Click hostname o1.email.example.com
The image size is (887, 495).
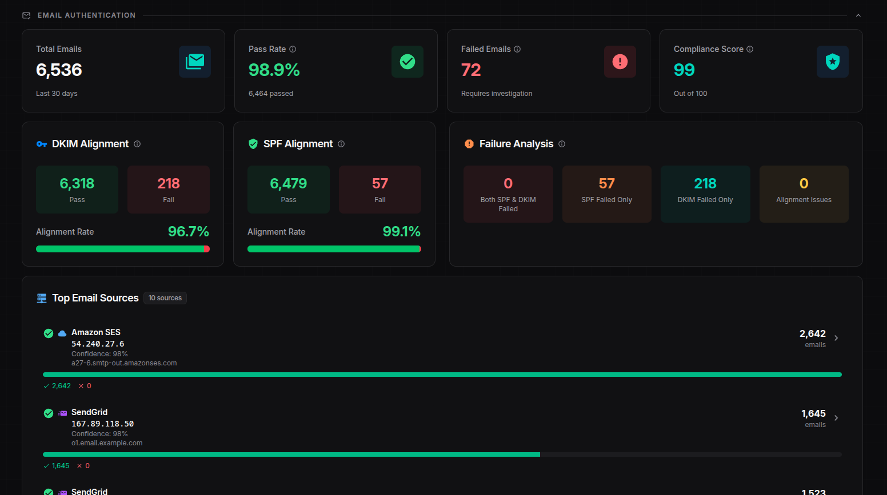(x=107, y=443)
